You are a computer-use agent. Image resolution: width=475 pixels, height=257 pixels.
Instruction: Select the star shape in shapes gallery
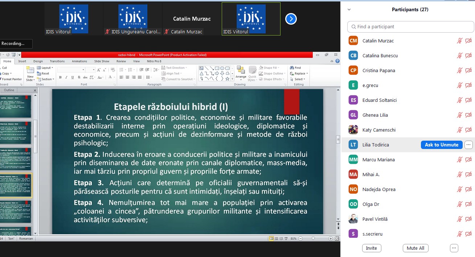pyautogui.click(x=228, y=78)
